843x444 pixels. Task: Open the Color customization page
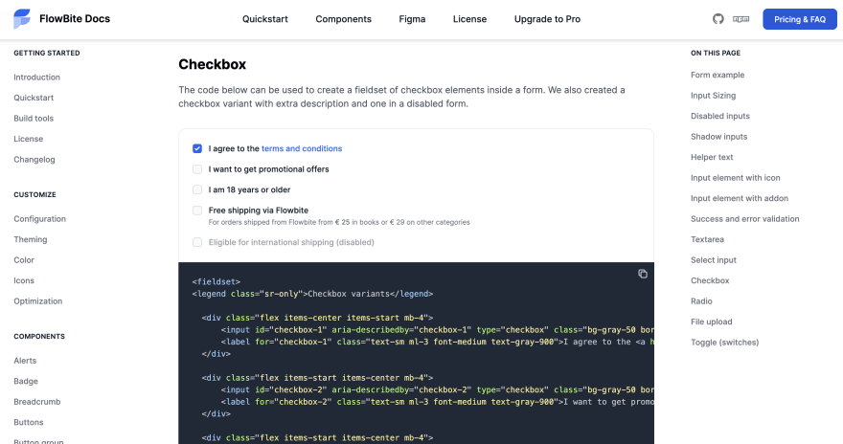click(x=24, y=260)
